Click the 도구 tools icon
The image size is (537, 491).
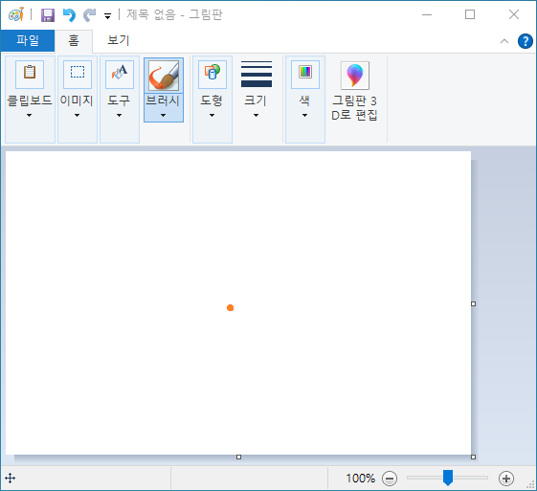coord(120,75)
